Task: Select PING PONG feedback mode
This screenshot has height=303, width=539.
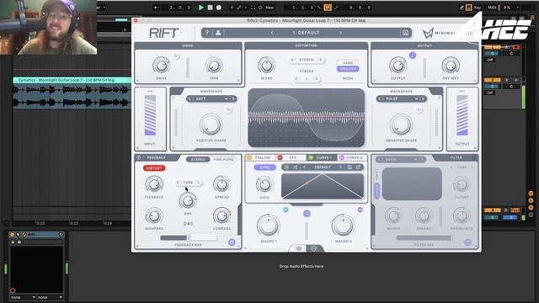Action: tap(223, 159)
